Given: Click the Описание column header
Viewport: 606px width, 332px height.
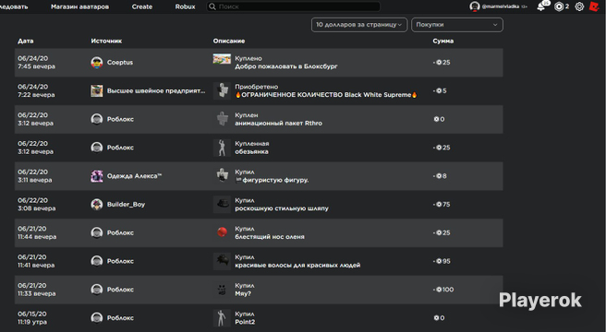Looking at the screenshot, I should [229, 41].
